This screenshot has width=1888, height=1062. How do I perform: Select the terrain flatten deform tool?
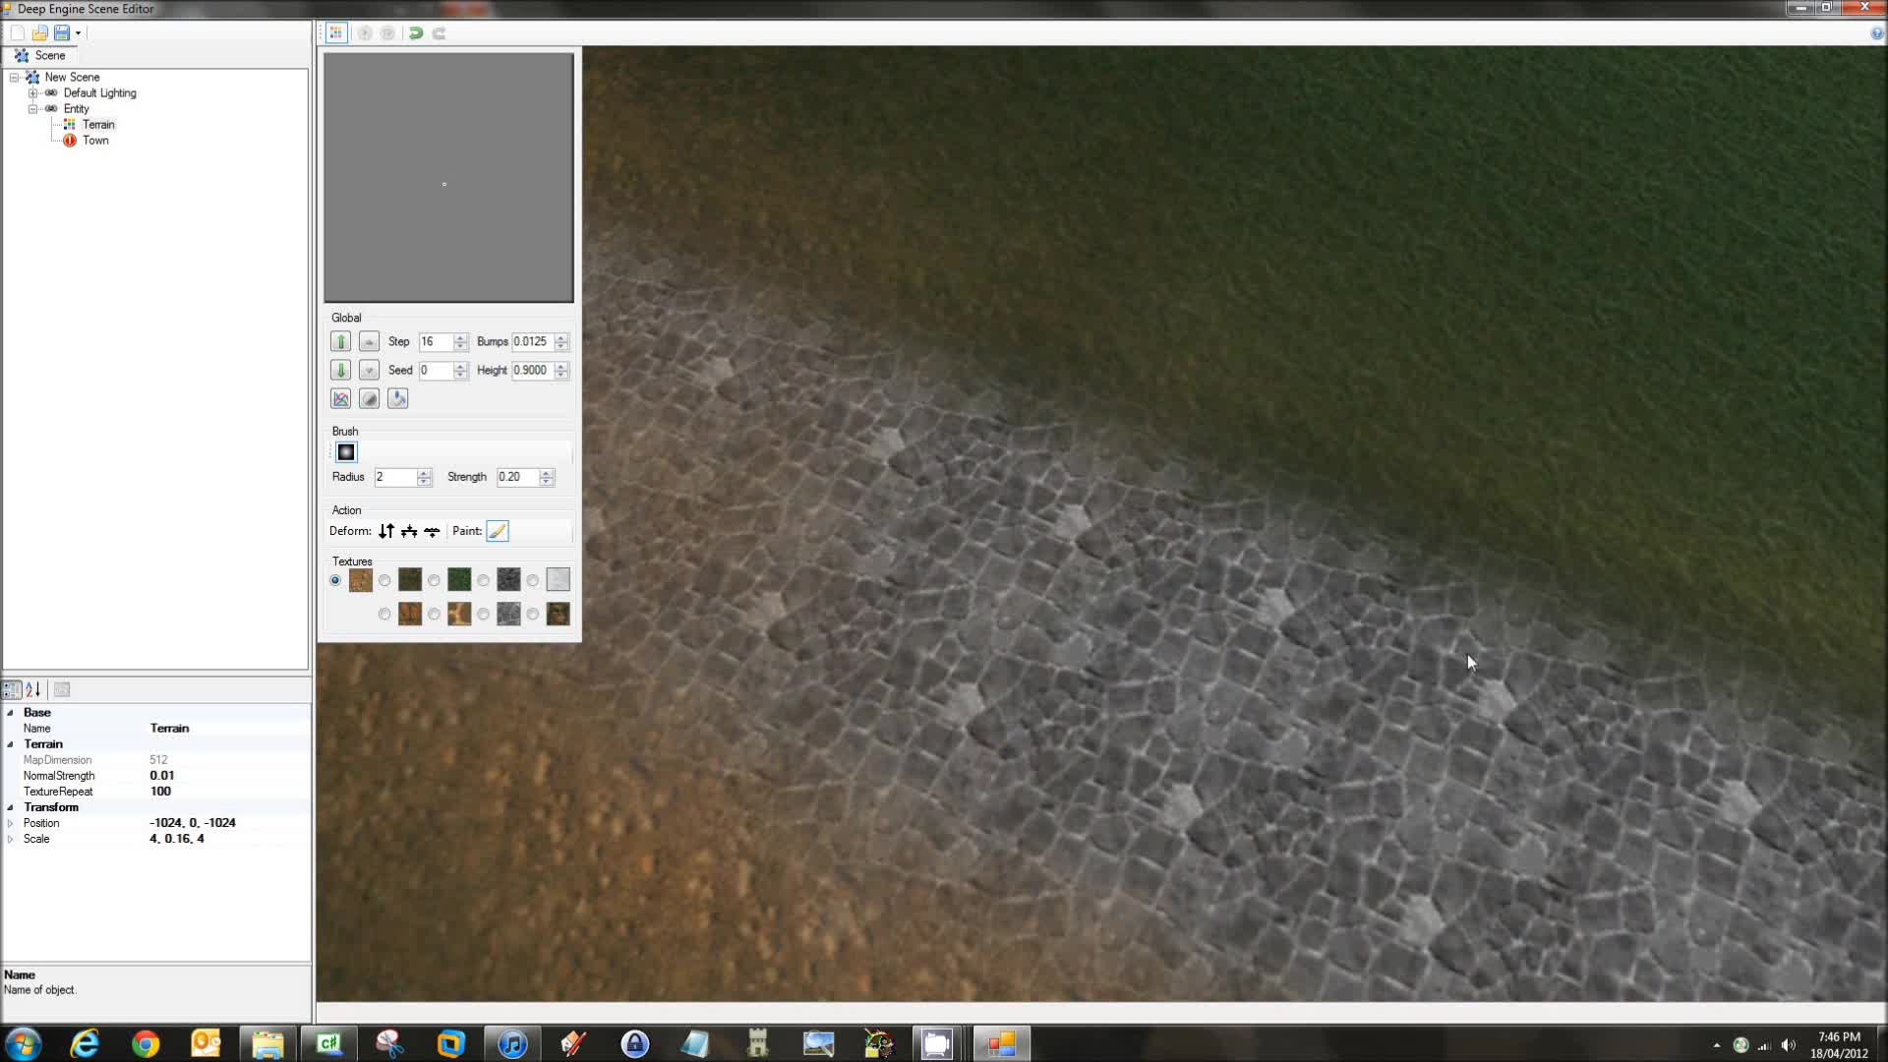click(x=407, y=530)
